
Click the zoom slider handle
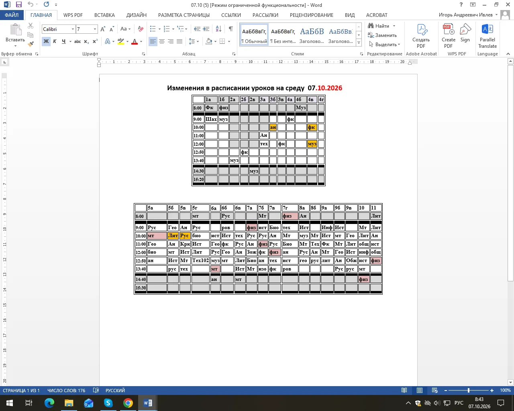(468, 390)
